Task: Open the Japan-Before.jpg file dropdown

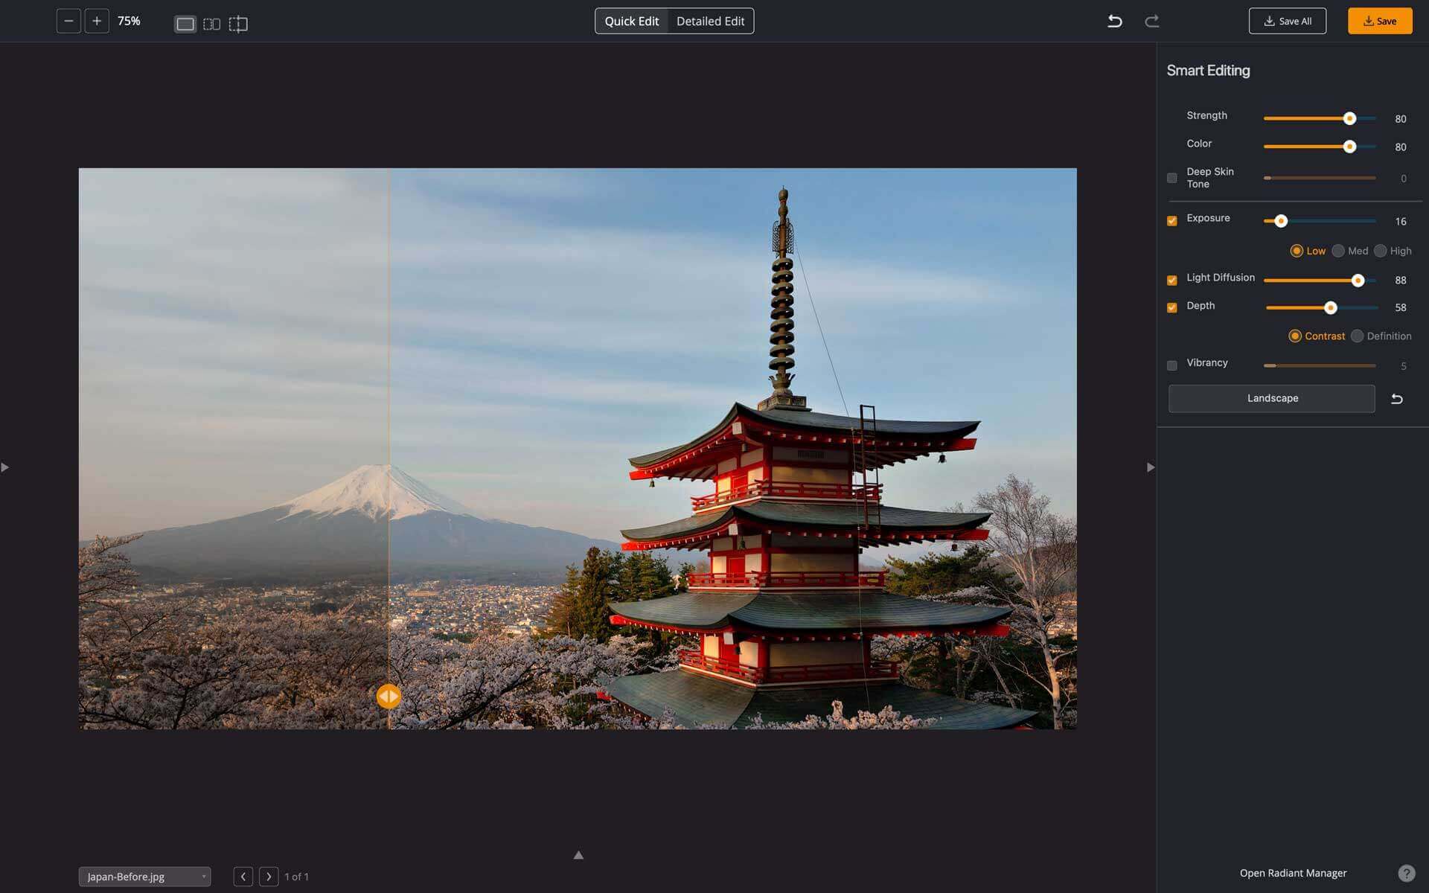Action: [144, 877]
